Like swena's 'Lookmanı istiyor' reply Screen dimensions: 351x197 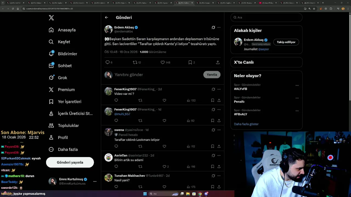coord(164,146)
